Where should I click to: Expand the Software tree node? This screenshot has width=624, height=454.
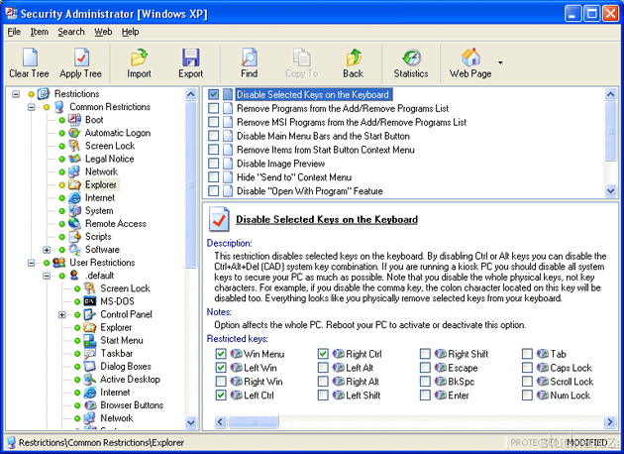[47, 250]
